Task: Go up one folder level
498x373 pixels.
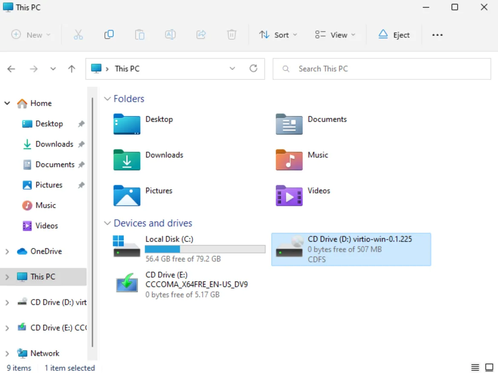Action: [72, 68]
